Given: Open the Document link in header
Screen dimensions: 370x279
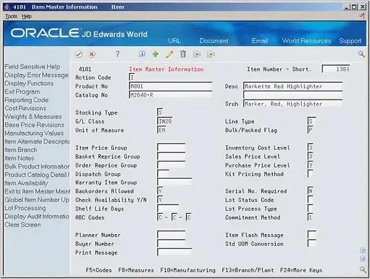Looking at the screenshot, I should point(214,41).
